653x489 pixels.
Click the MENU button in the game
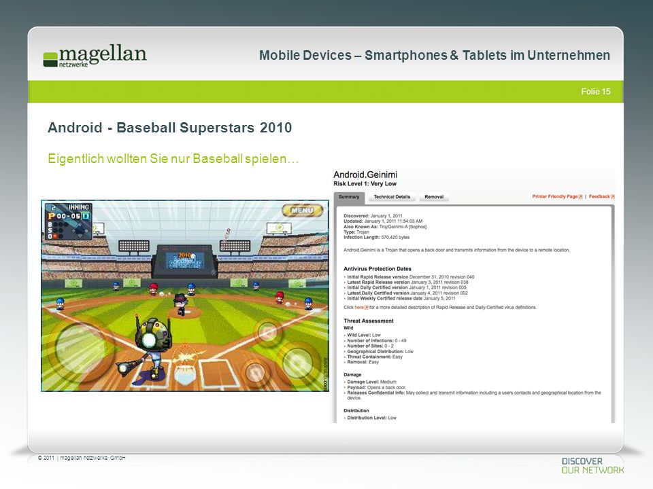[x=302, y=211]
